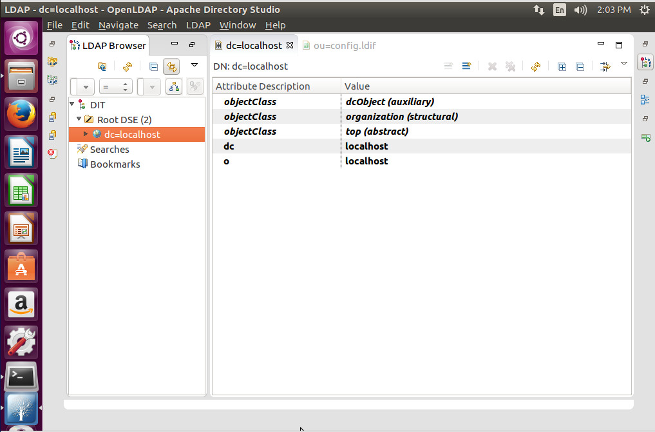The height and width of the screenshot is (432, 655).
Task: Click the Up (parent entry) icon in LDAP Browser
Action: pyautogui.click(x=102, y=66)
